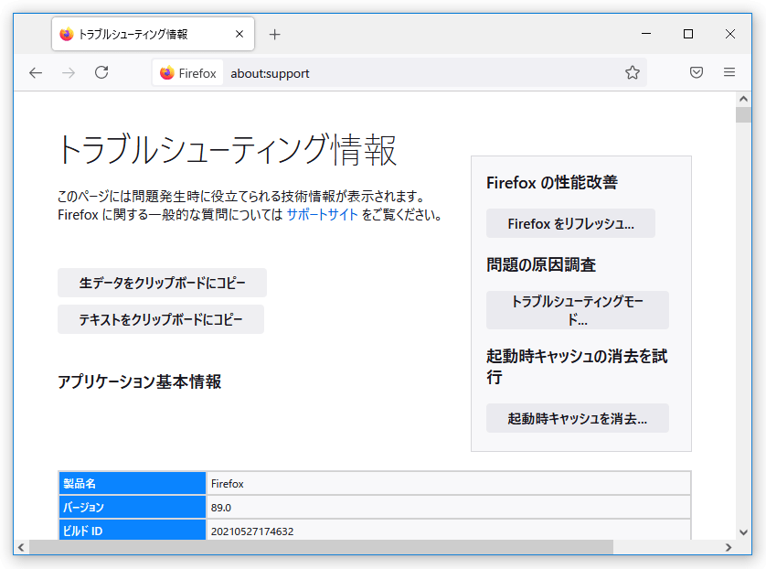
Task: Click the Firefox の性能改善 heading
Action: pyautogui.click(x=552, y=182)
